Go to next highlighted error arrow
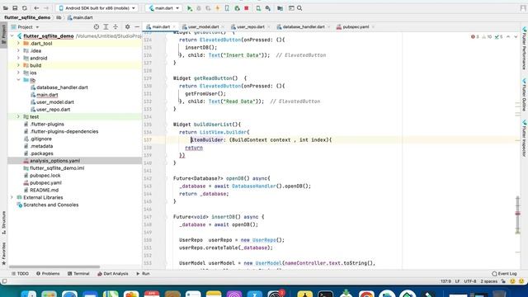 pos(516,36)
